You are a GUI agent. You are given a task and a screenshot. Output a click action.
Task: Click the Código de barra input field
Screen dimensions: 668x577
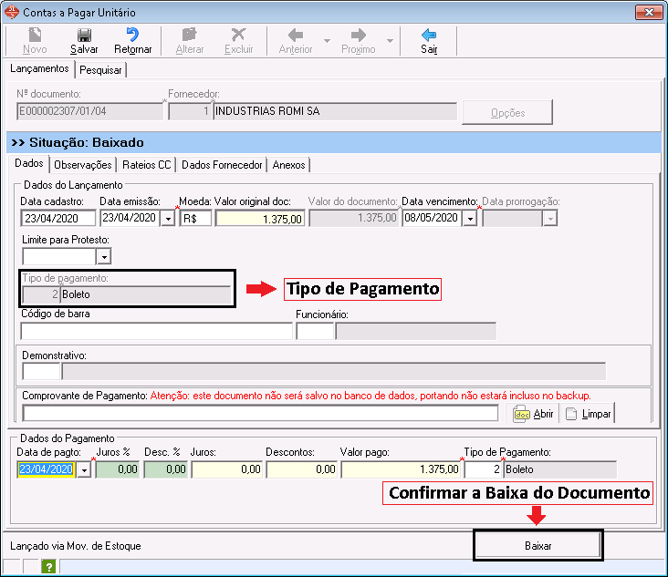tap(155, 331)
